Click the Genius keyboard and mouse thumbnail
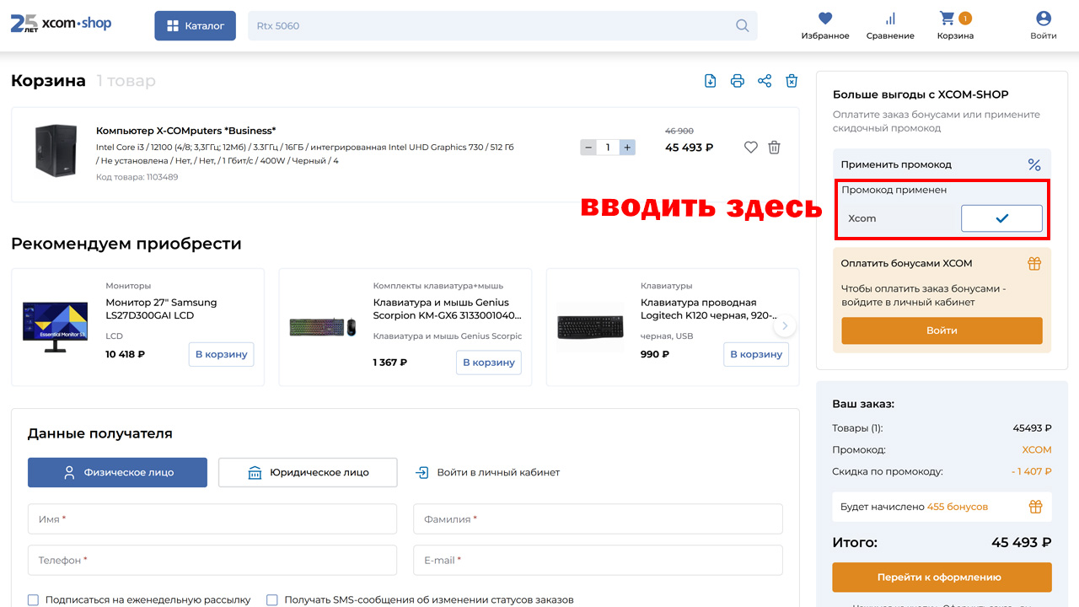Image resolution: width=1079 pixels, height=607 pixels. [323, 326]
